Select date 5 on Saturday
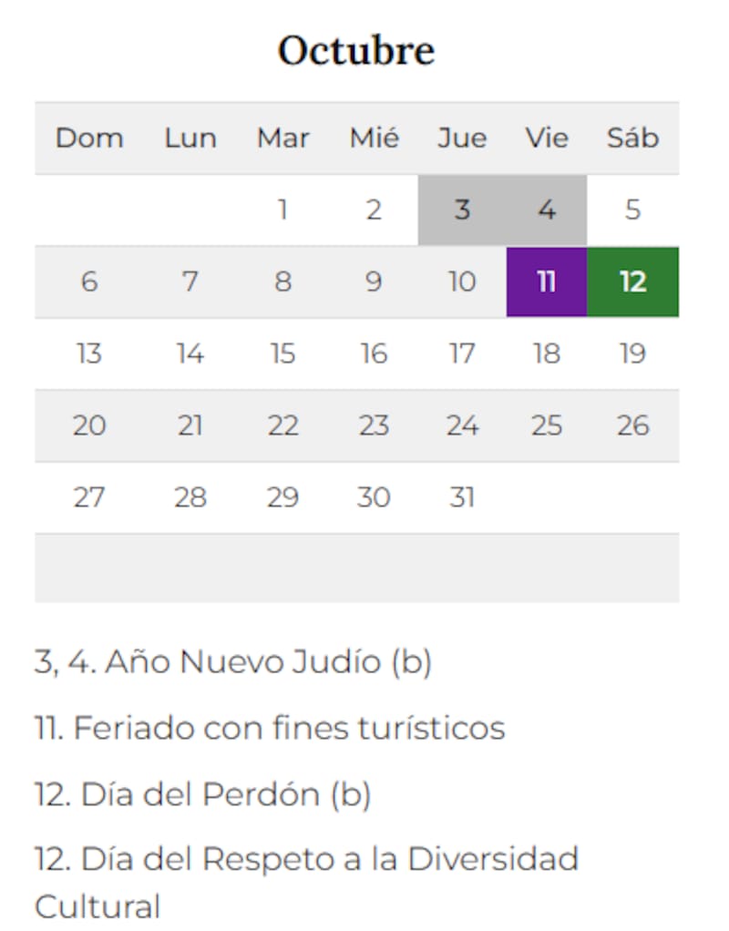 click(632, 210)
